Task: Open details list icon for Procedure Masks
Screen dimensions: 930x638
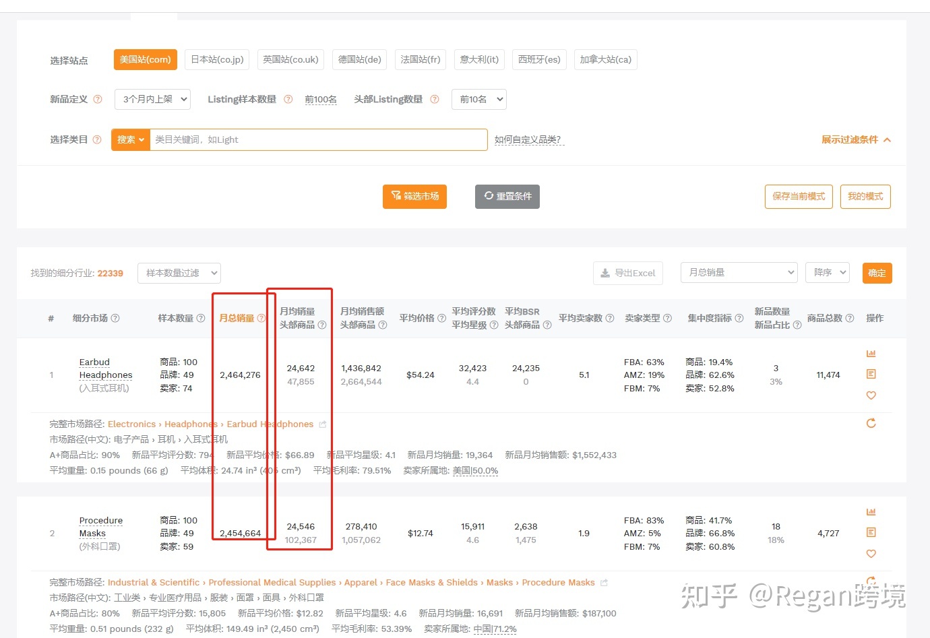Action: (x=871, y=532)
